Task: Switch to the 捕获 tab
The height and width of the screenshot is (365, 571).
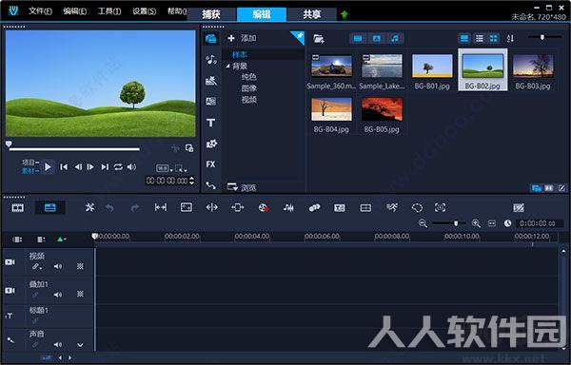Action: coord(211,14)
